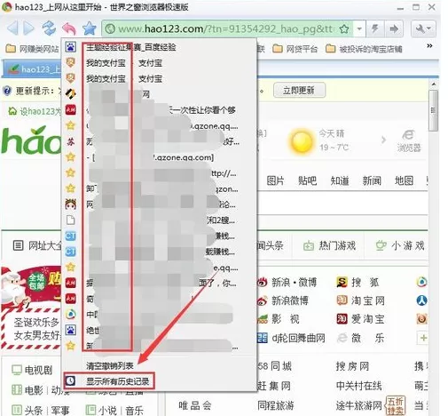Open the 被投诉的淘宝店铺 bookmark folder
The width and height of the screenshot is (448, 416).
pos(364,49)
